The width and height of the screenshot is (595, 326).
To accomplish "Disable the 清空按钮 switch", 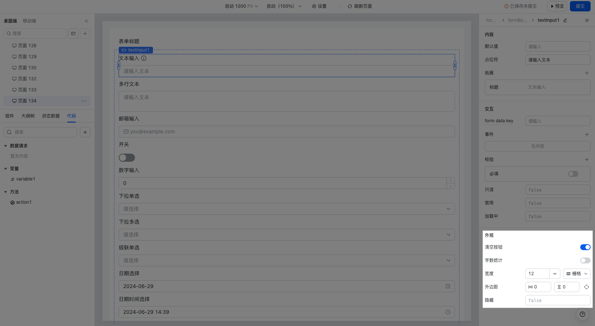I will [585, 247].
